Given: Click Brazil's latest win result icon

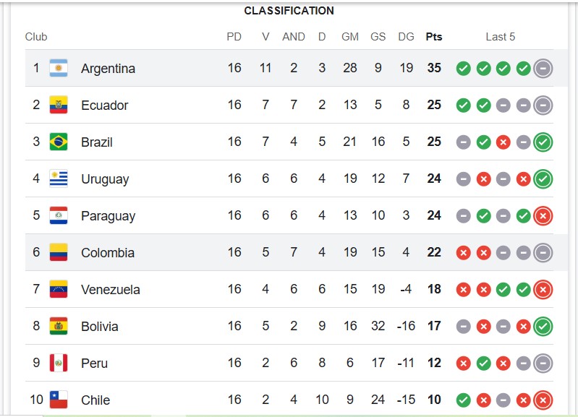Looking at the screenshot, I should click(x=543, y=142).
